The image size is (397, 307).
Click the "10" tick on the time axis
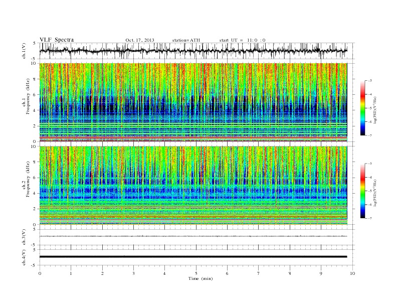(352, 273)
